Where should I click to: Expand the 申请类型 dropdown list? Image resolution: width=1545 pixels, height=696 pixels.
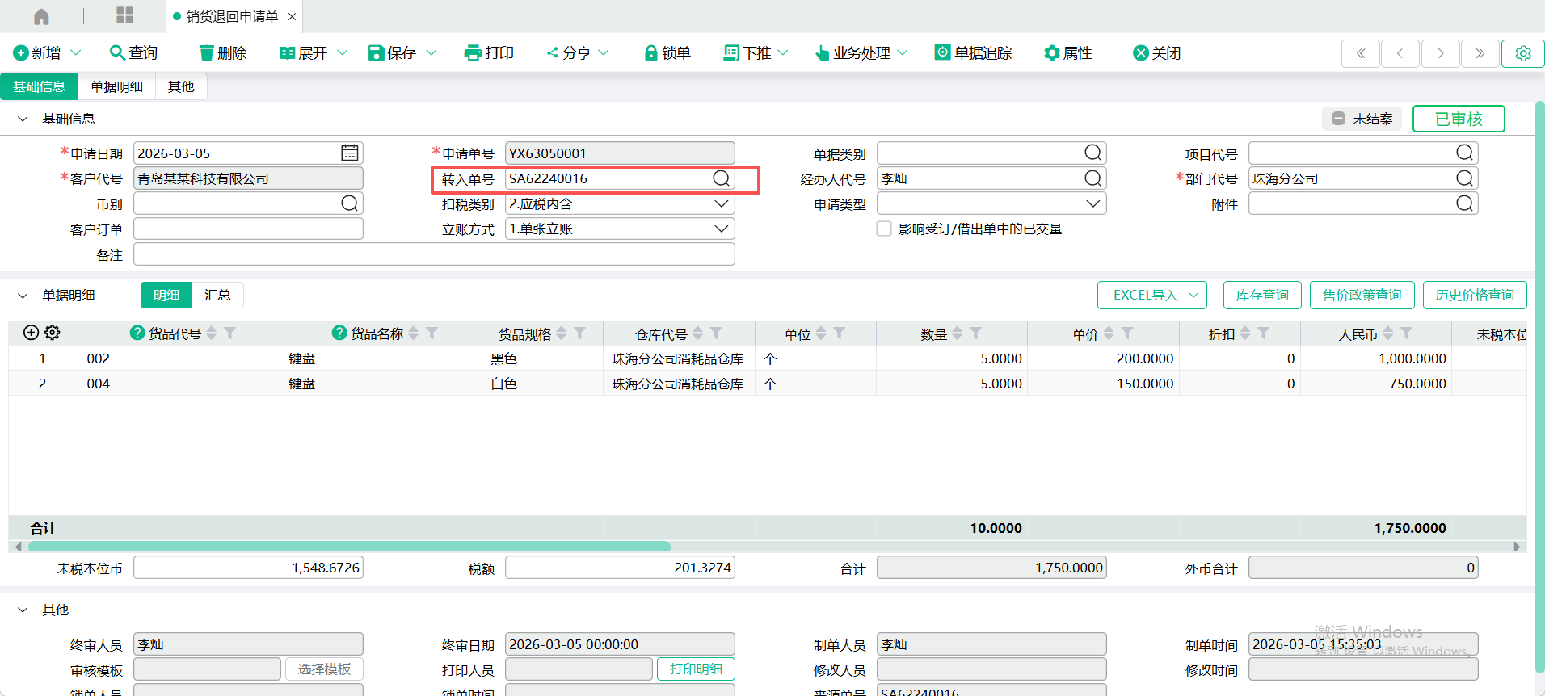[x=1092, y=204]
